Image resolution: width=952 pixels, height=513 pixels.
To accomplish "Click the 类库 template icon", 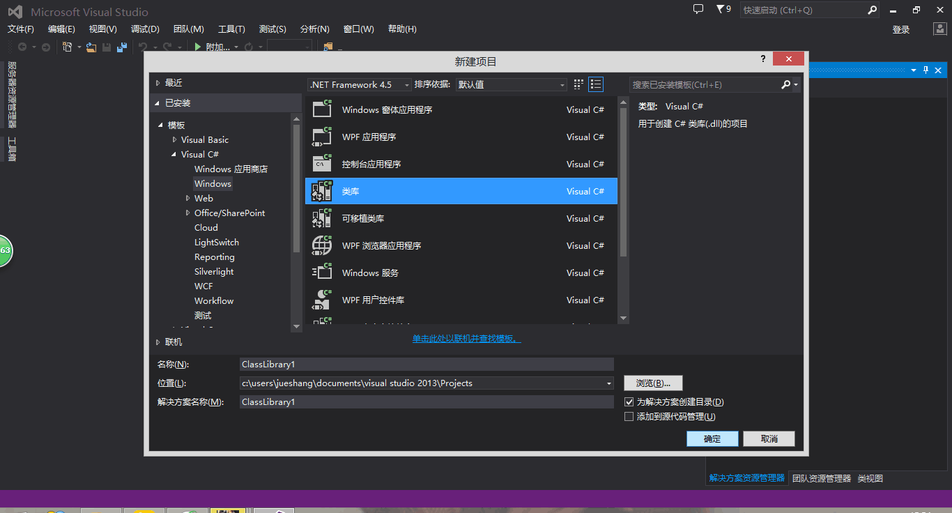I will (322, 191).
